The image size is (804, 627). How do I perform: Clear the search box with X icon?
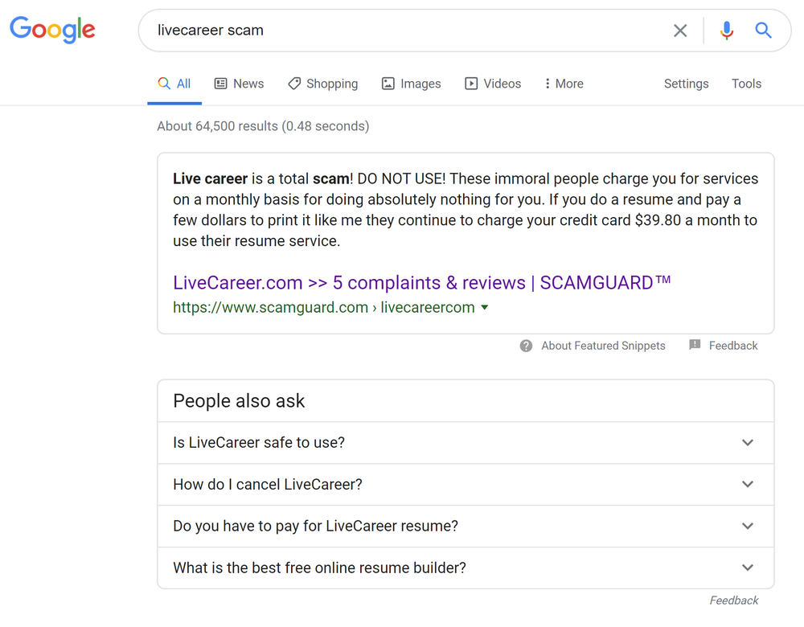(x=680, y=31)
